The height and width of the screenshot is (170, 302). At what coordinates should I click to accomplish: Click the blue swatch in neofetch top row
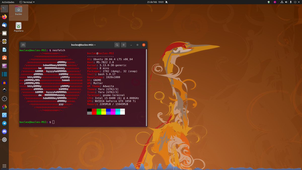108,110
